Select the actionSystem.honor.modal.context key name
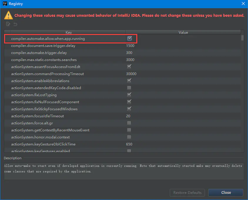Viewport: 248px width, 200px height. tap(40, 137)
